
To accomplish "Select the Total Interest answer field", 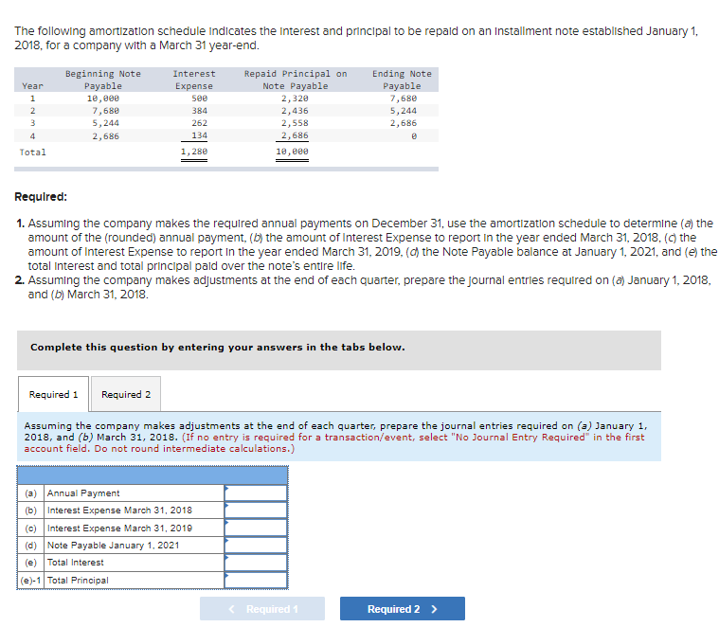I will pyautogui.click(x=256, y=563).
